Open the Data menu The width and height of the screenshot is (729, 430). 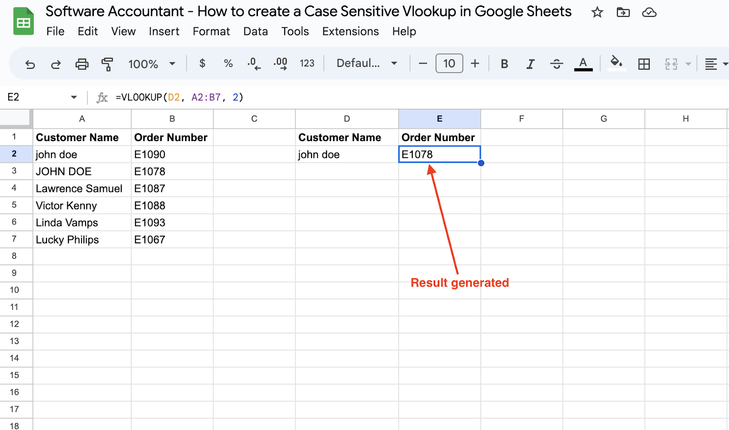(x=256, y=31)
